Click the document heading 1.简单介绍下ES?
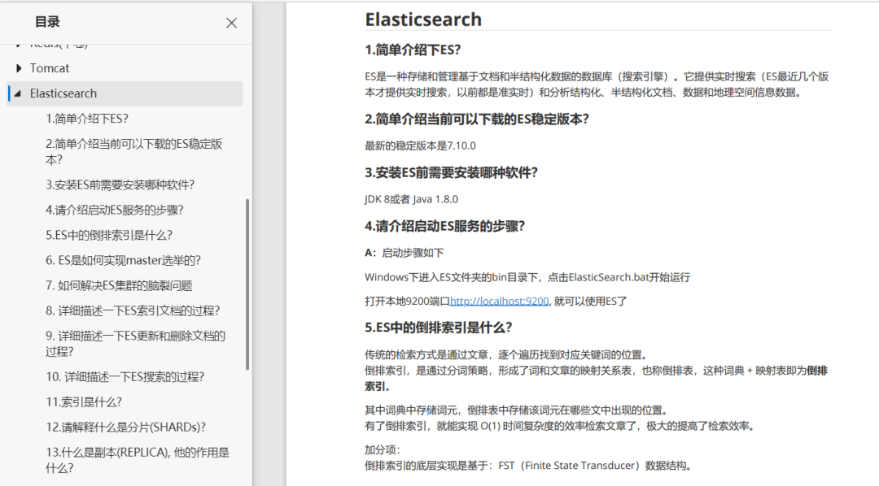 click(x=413, y=50)
